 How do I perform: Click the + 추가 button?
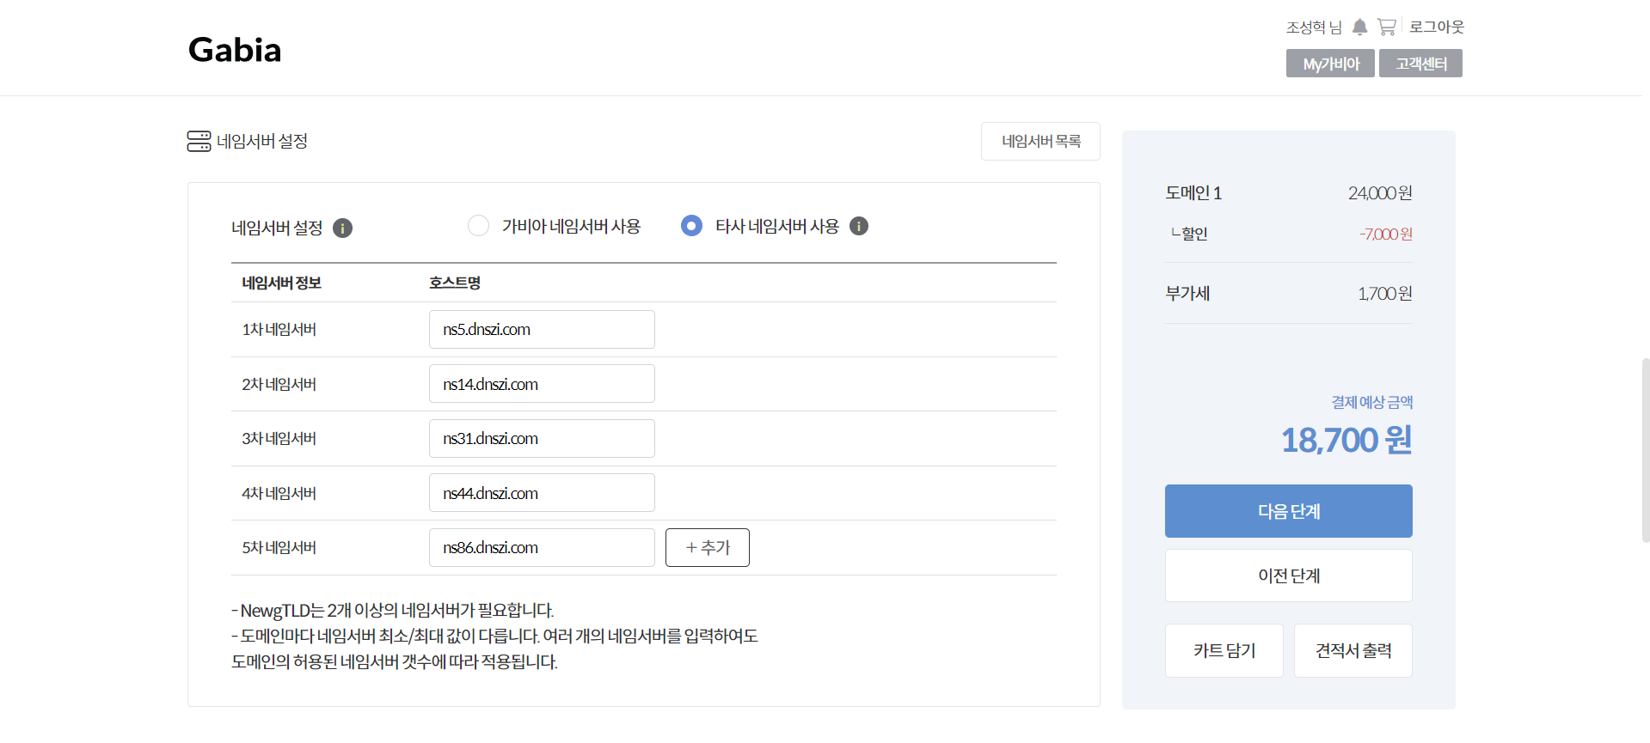(708, 548)
